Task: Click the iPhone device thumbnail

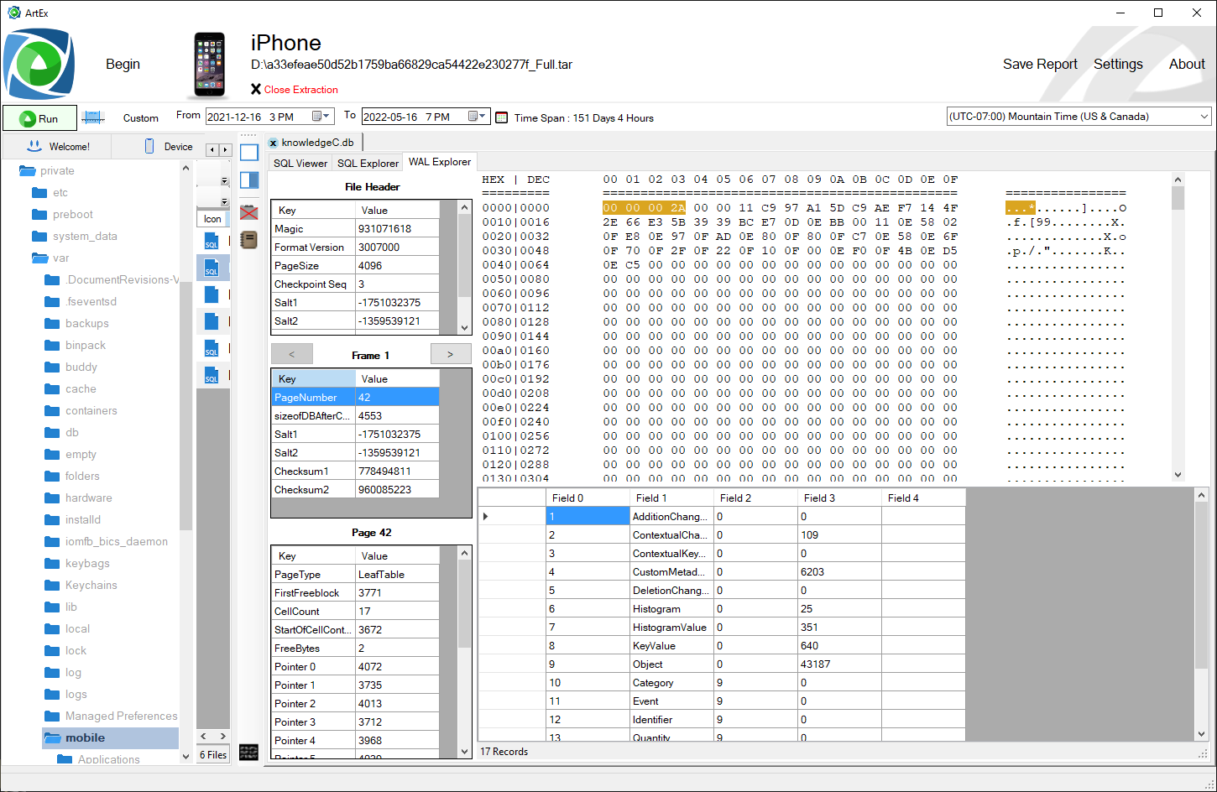Action: click(x=210, y=65)
